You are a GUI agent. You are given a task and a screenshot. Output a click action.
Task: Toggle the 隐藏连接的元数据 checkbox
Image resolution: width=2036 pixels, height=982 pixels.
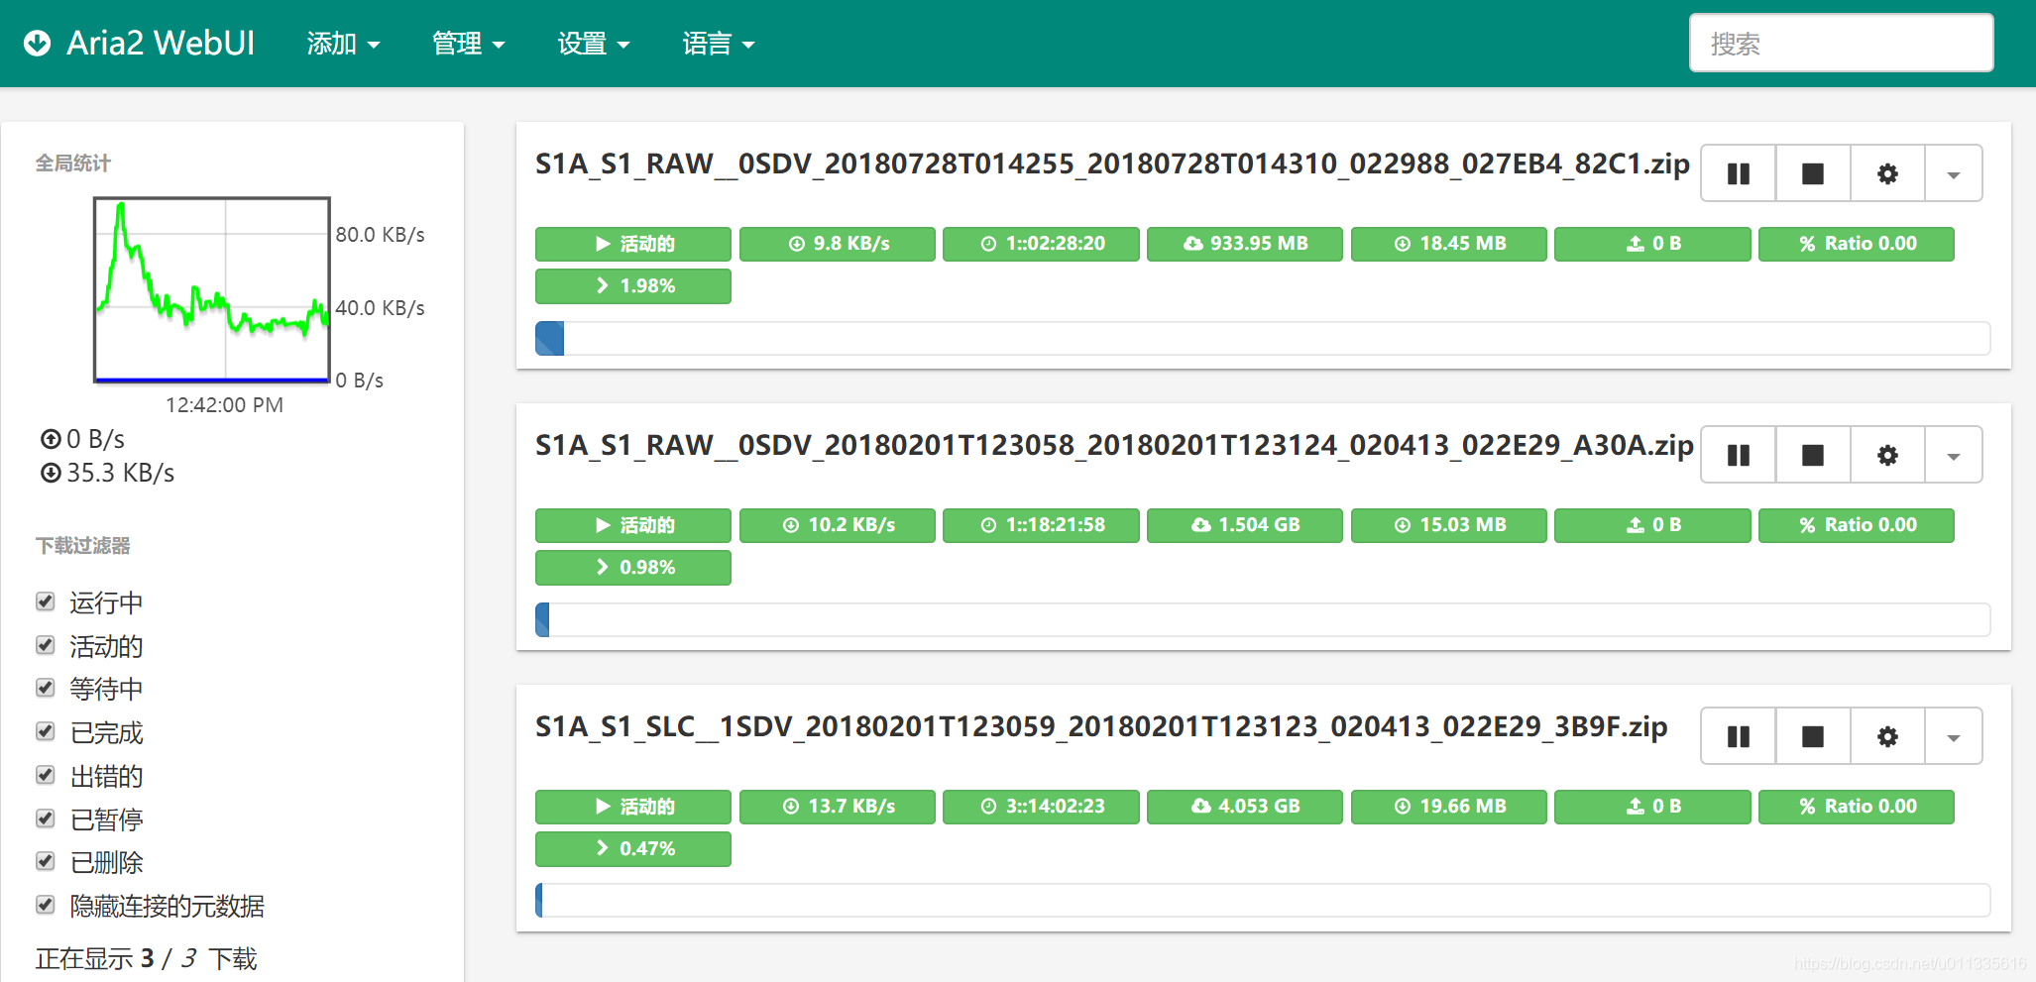click(46, 905)
